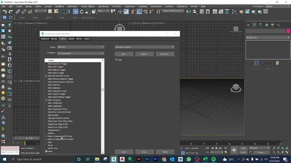Toggle the 3D Snaps icon
This screenshot has height=163, width=291.
(133, 12)
